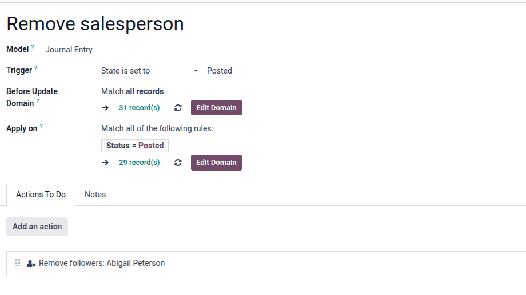Open the Trigger dropdown 'State is set to'
This screenshot has width=526, height=295.
(149, 71)
